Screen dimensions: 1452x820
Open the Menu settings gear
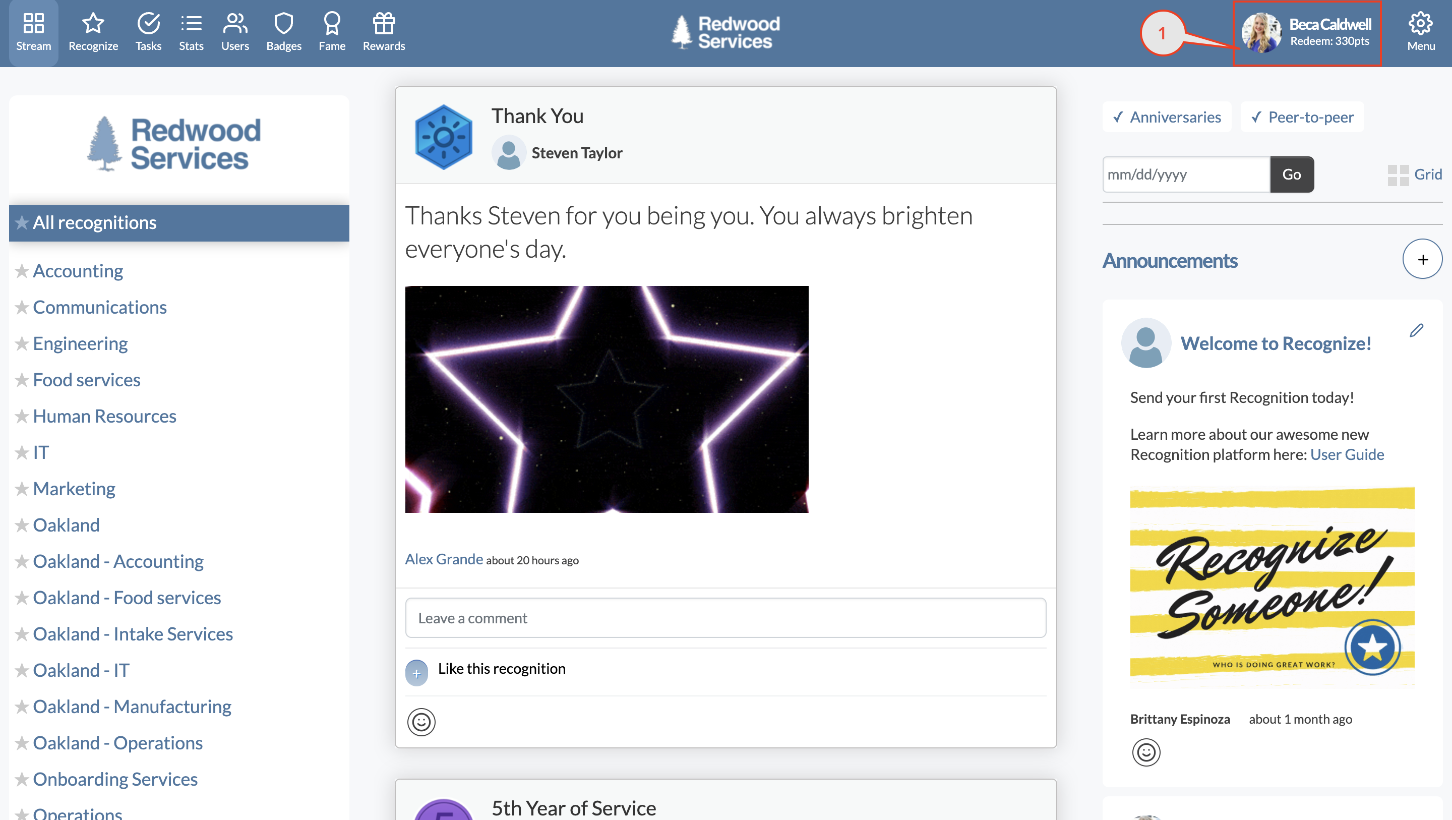(x=1420, y=31)
